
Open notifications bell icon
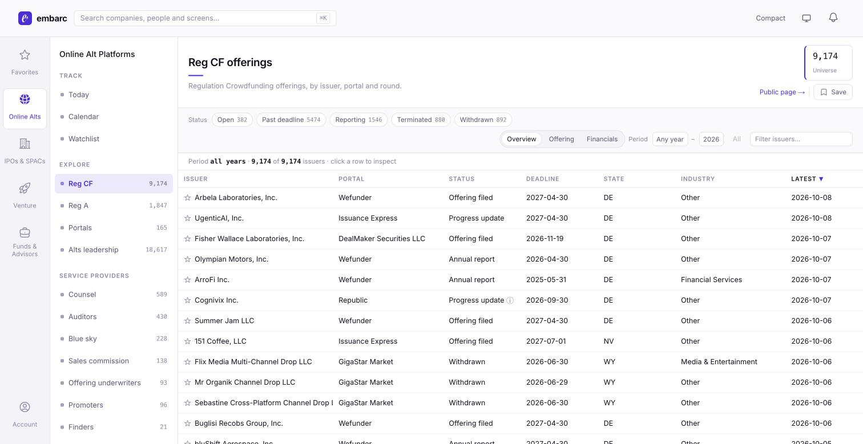[x=833, y=18]
